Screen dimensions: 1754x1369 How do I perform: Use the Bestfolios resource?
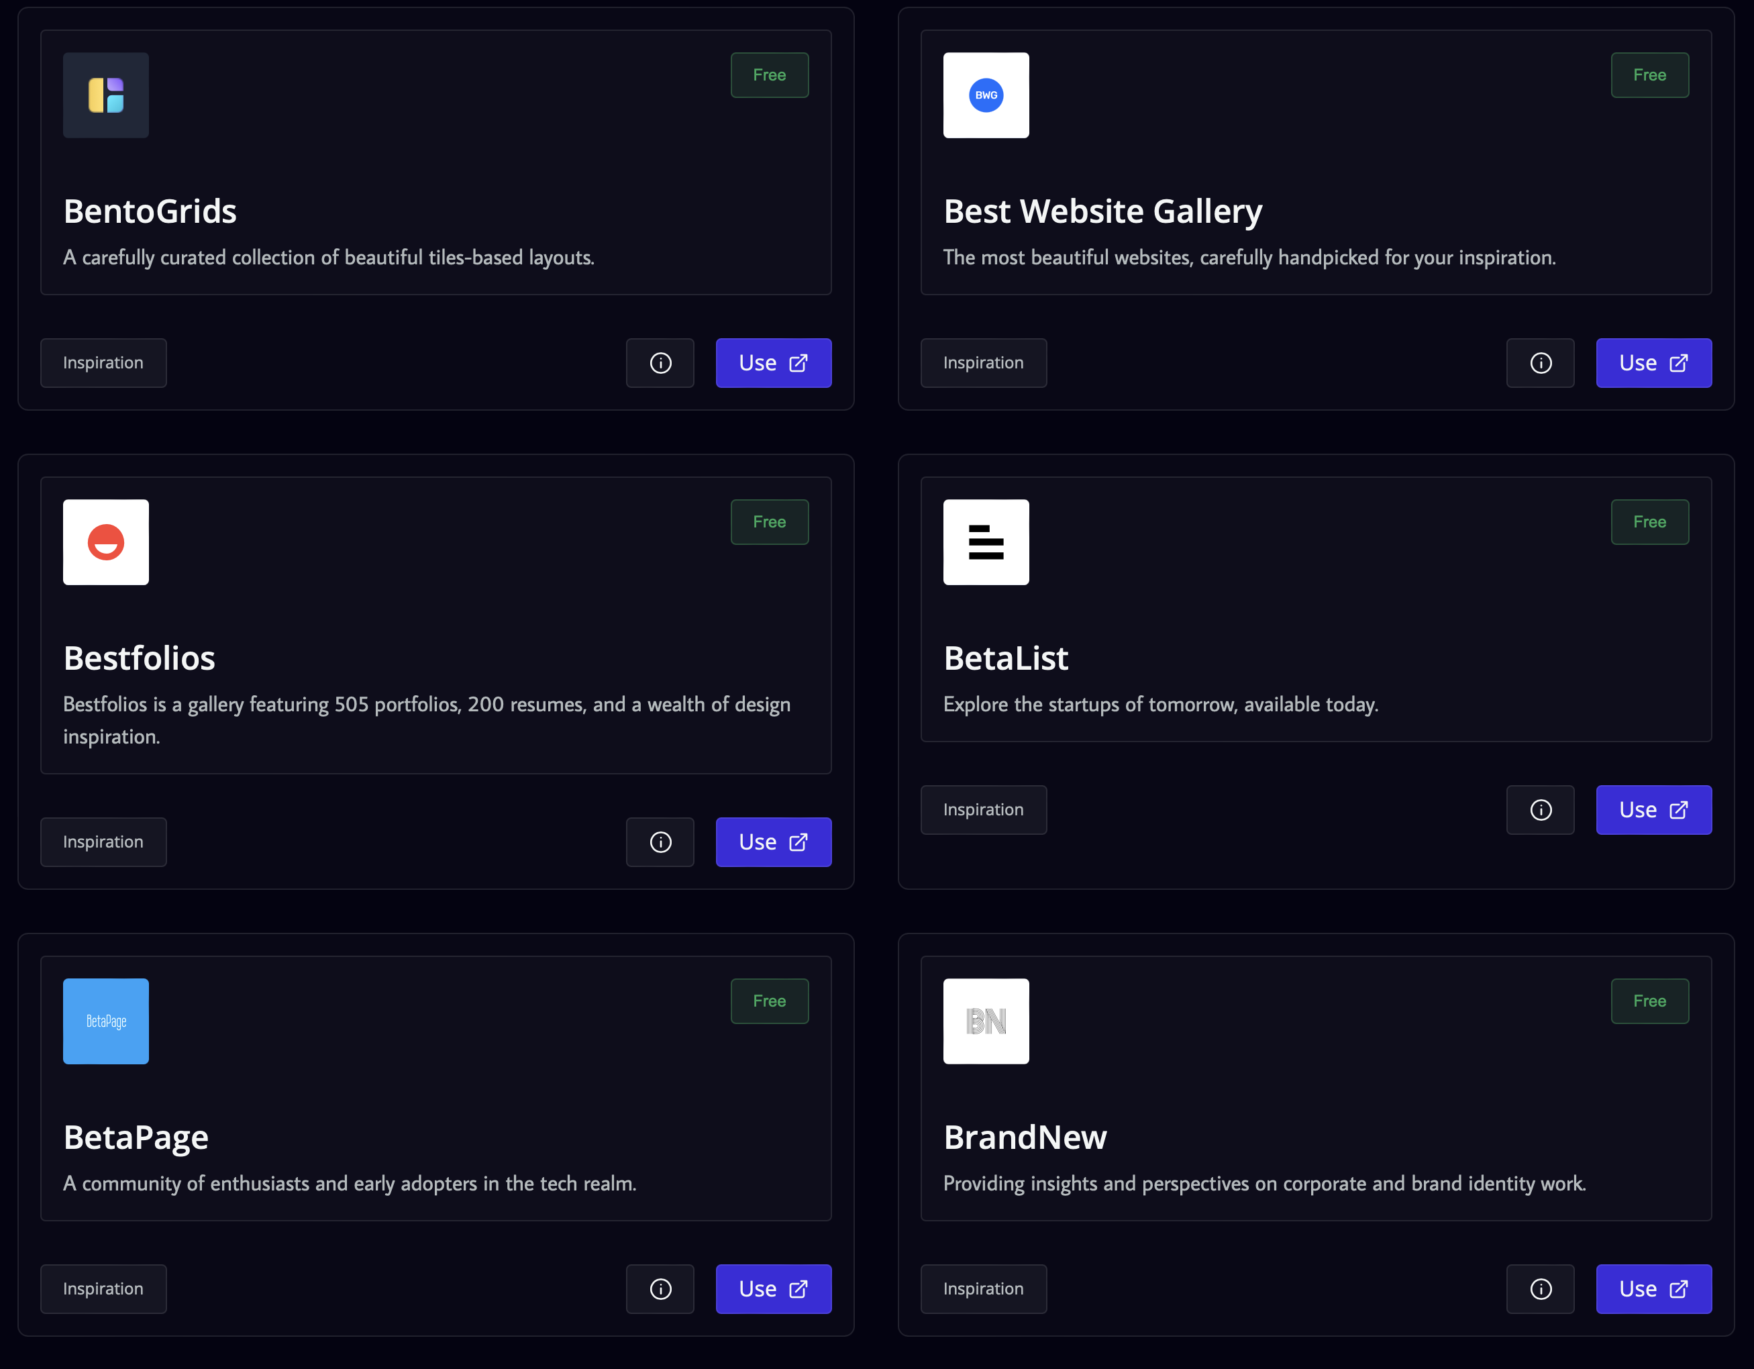click(x=774, y=842)
